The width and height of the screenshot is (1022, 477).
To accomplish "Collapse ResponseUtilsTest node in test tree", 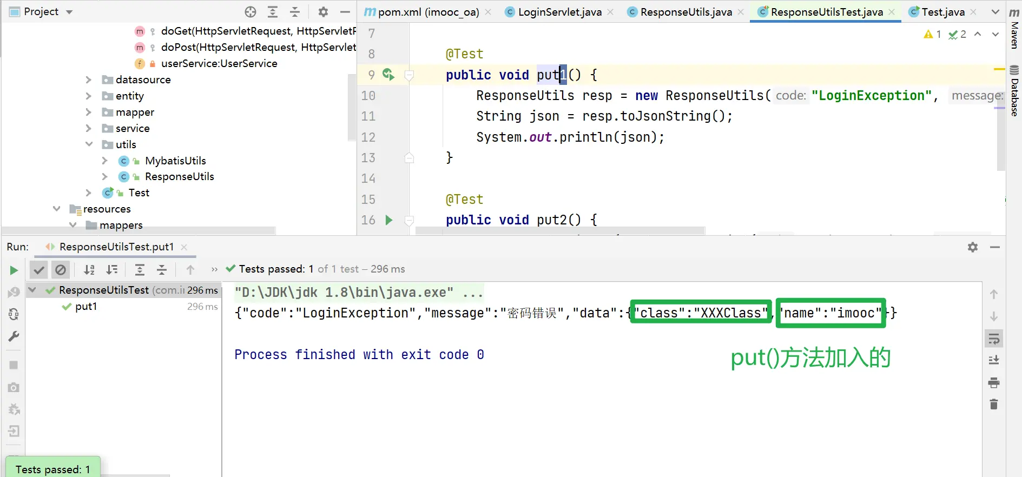I will [x=32, y=290].
